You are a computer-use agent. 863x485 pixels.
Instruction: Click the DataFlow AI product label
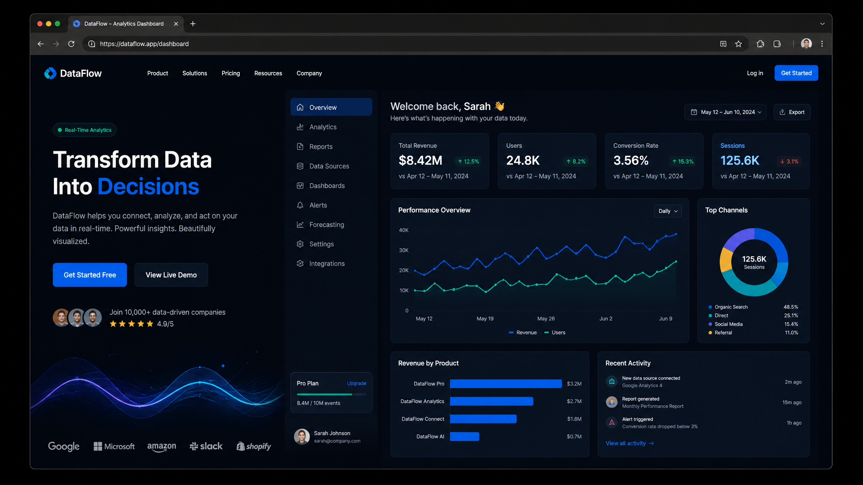pos(430,437)
